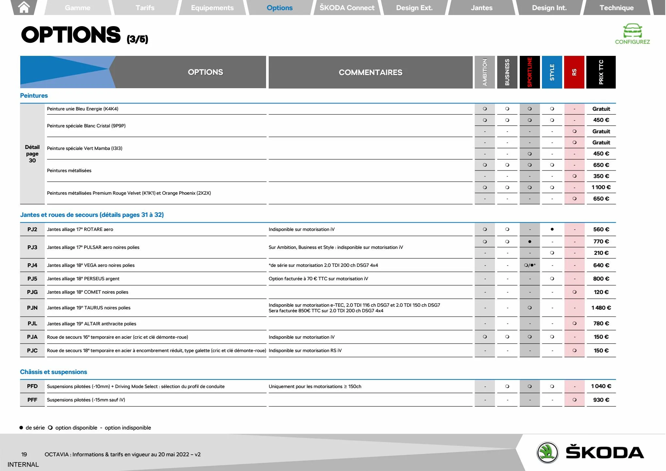Image resolution: width=666 pixels, height=471 pixels.
Task: Select the Options tab
Action: pos(279,8)
